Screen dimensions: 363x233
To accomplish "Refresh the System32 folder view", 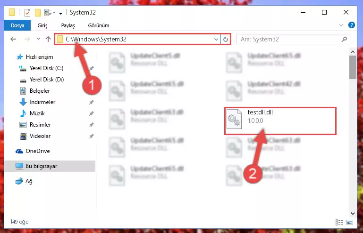I will coord(226,40).
